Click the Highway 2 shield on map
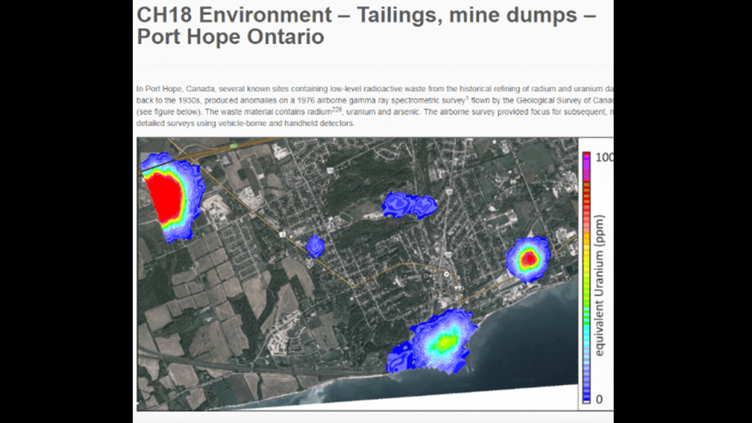The width and height of the screenshot is (752, 423). tap(282, 234)
